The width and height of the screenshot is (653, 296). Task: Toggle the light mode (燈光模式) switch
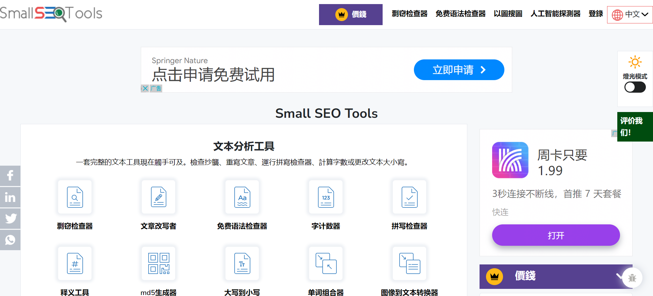click(x=635, y=87)
